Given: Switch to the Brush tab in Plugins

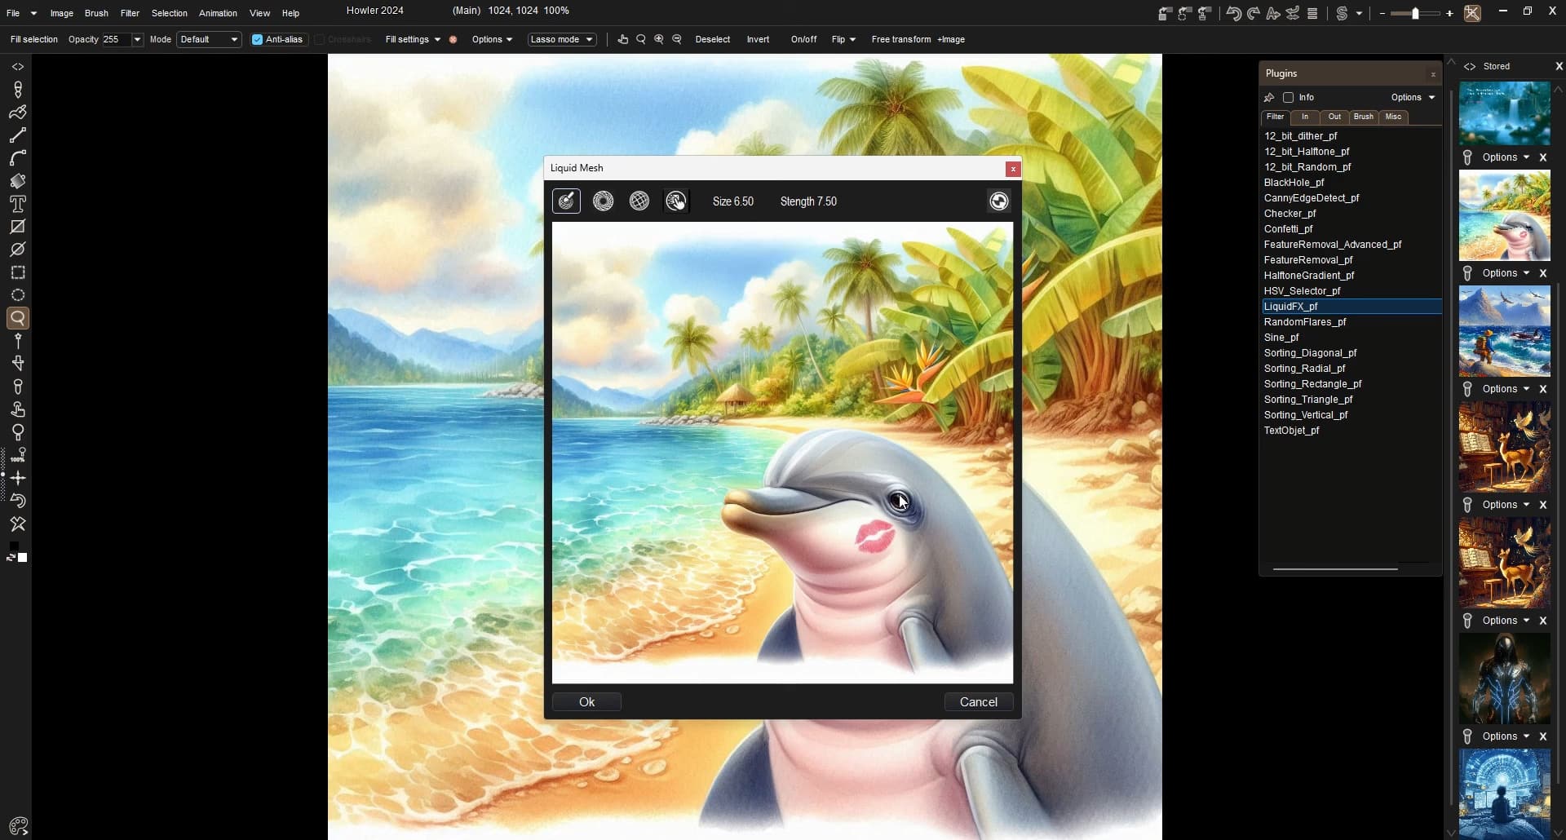Looking at the screenshot, I should pyautogui.click(x=1363, y=117).
